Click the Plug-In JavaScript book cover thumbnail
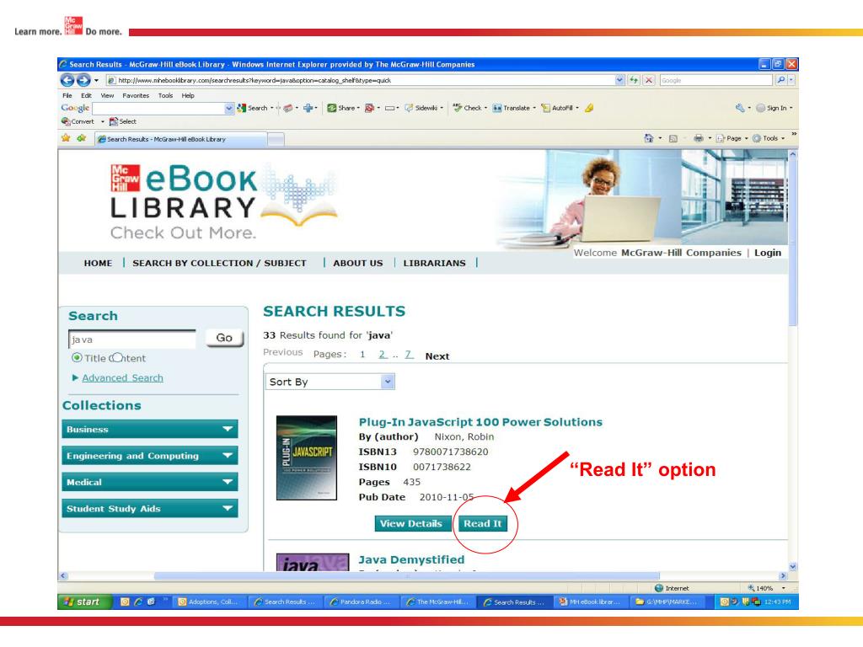Viewport: 863px width, 647px height. tap(307, 457)
